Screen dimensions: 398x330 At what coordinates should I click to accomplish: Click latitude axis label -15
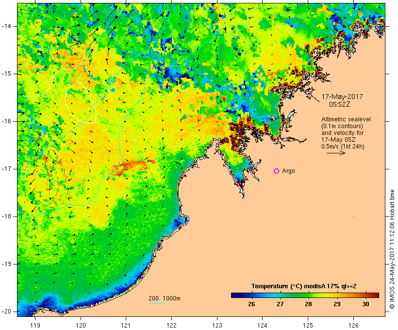point(6,74)
